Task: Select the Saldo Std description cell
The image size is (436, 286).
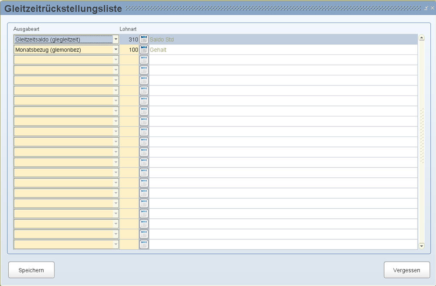Action: [283, 40]
